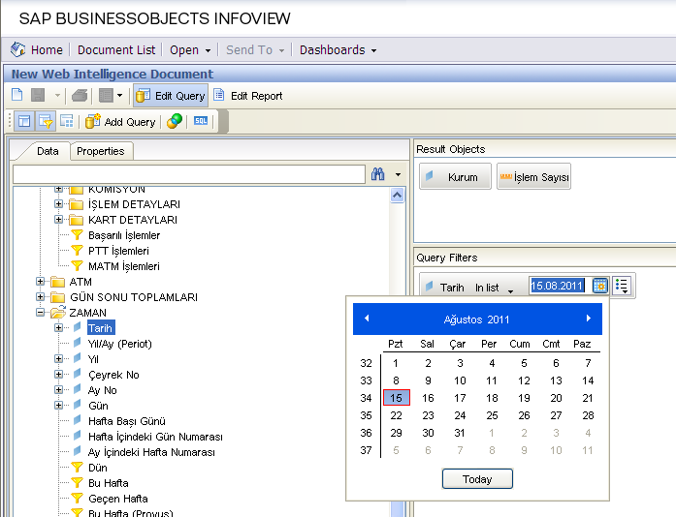Select Yıl/Ay (Periot) object
Screen dimensions: 676x517
120,344
